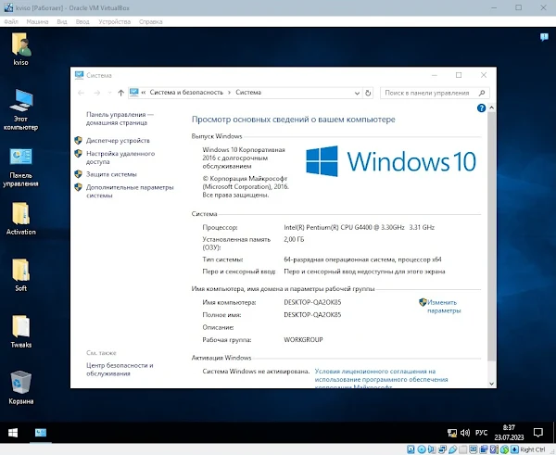
Task: Click VirtualBox network adapters indicator
Action: 443,449
